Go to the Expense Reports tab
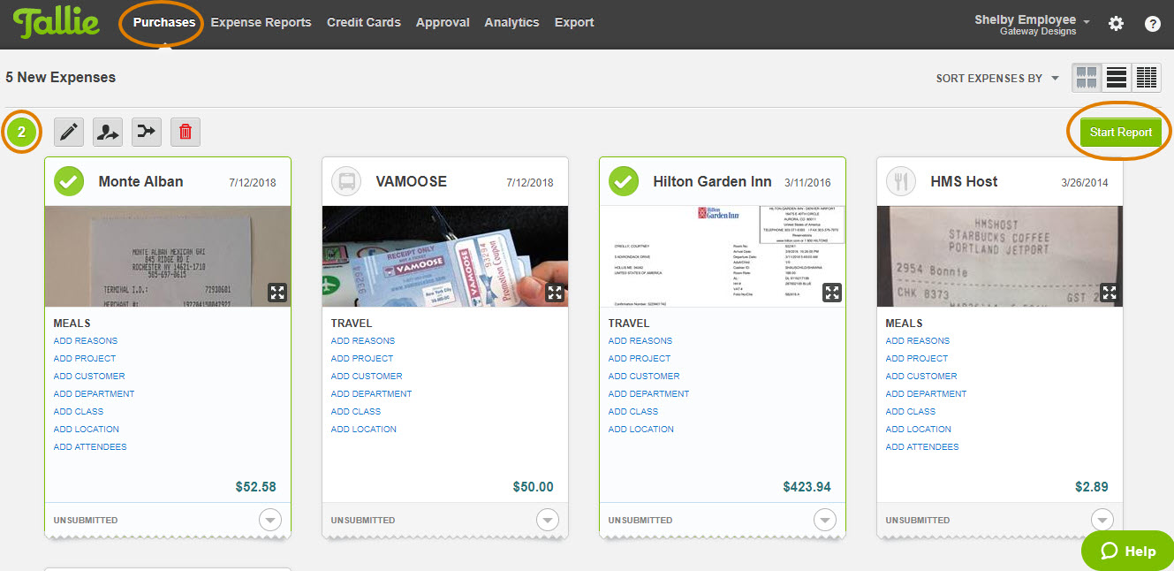 [x=261, y=22]
